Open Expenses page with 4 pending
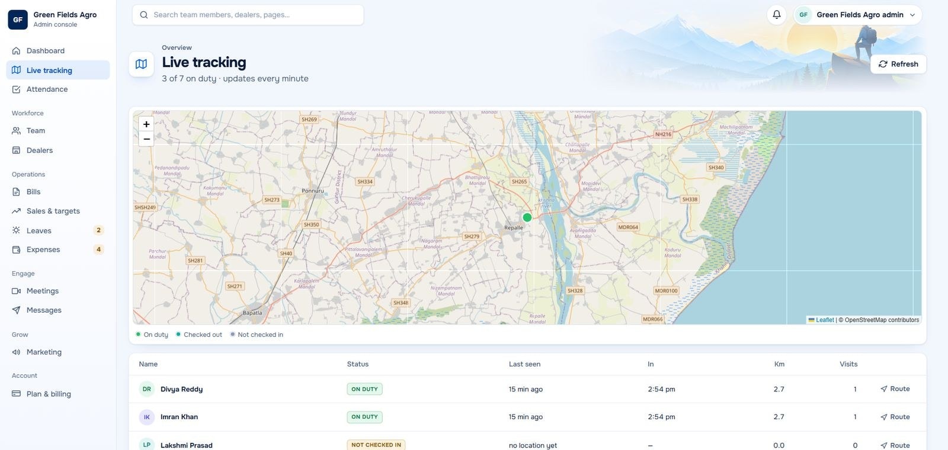This screenshot has width=948, height=450. coord(58,249)
